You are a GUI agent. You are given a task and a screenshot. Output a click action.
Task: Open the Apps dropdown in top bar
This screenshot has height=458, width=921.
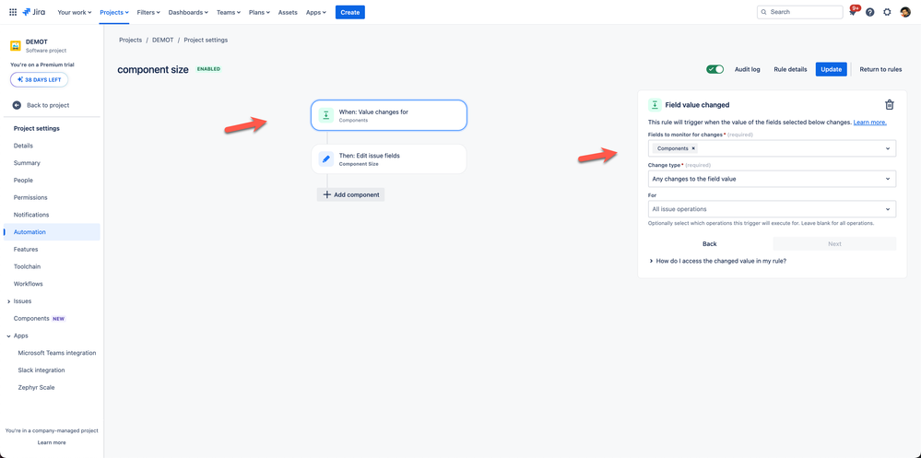(x=316, y=12)
